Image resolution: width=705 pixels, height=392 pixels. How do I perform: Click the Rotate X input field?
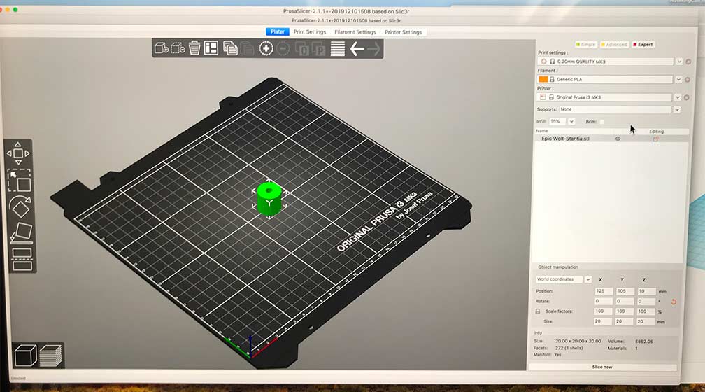click(604, 302)
